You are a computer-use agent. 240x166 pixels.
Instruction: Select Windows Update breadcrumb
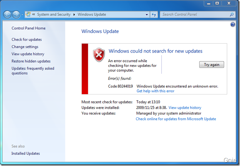92,14
